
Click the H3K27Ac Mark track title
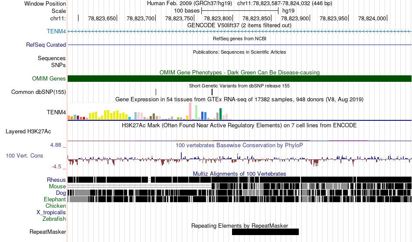tap(239, 125)
